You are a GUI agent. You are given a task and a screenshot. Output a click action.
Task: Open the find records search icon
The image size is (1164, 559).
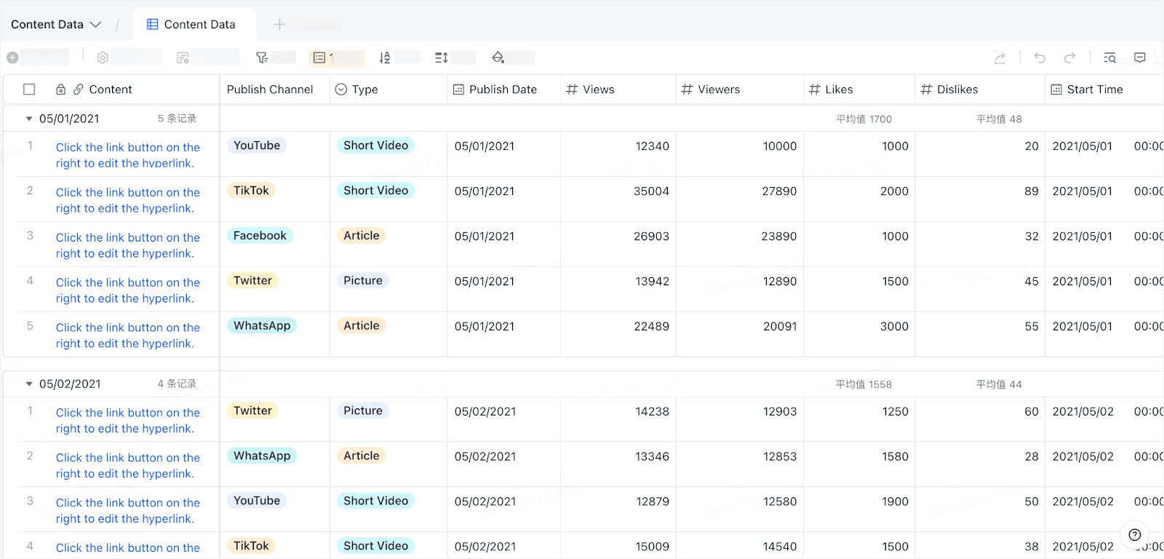click(1109, 58)
